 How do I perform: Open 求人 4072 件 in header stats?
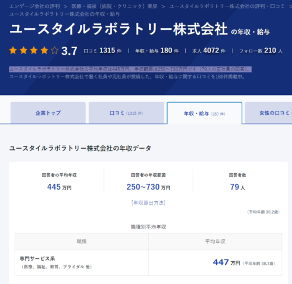[209, 51]
